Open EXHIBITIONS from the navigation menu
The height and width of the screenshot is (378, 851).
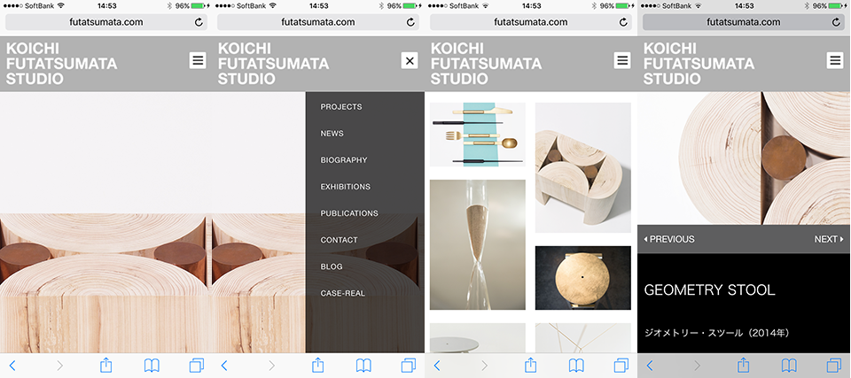coord(345,187)
